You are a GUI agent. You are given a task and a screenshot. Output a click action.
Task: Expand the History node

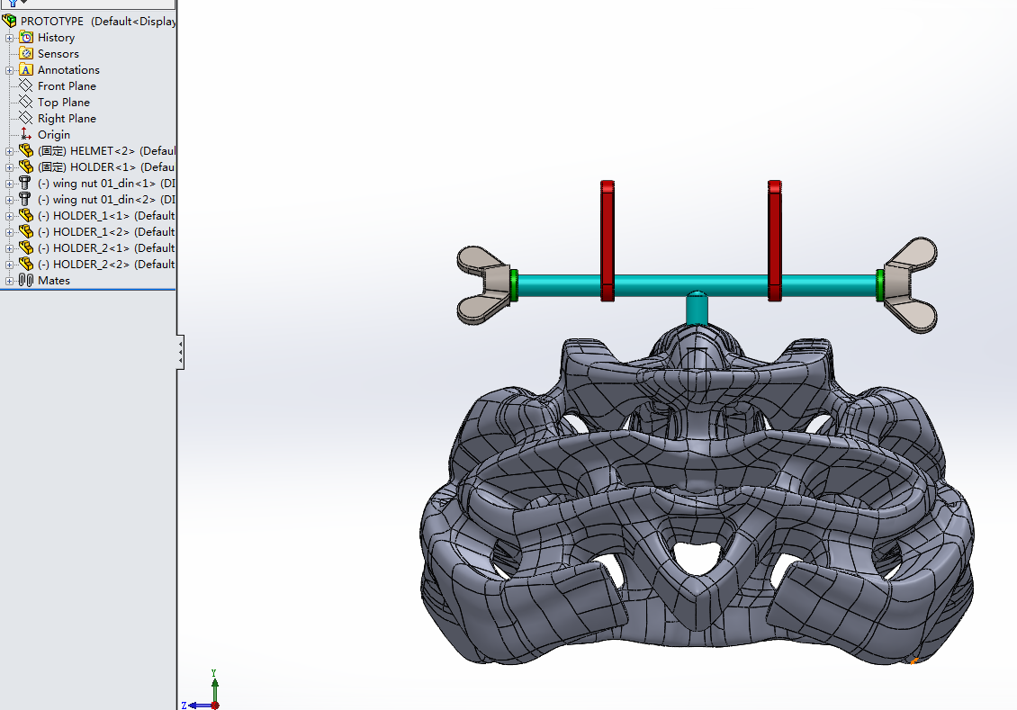click(9, 38)
